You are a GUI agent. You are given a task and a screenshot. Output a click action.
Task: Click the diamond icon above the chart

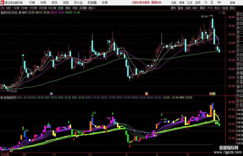pyautogui.click(x=219, y=13)
